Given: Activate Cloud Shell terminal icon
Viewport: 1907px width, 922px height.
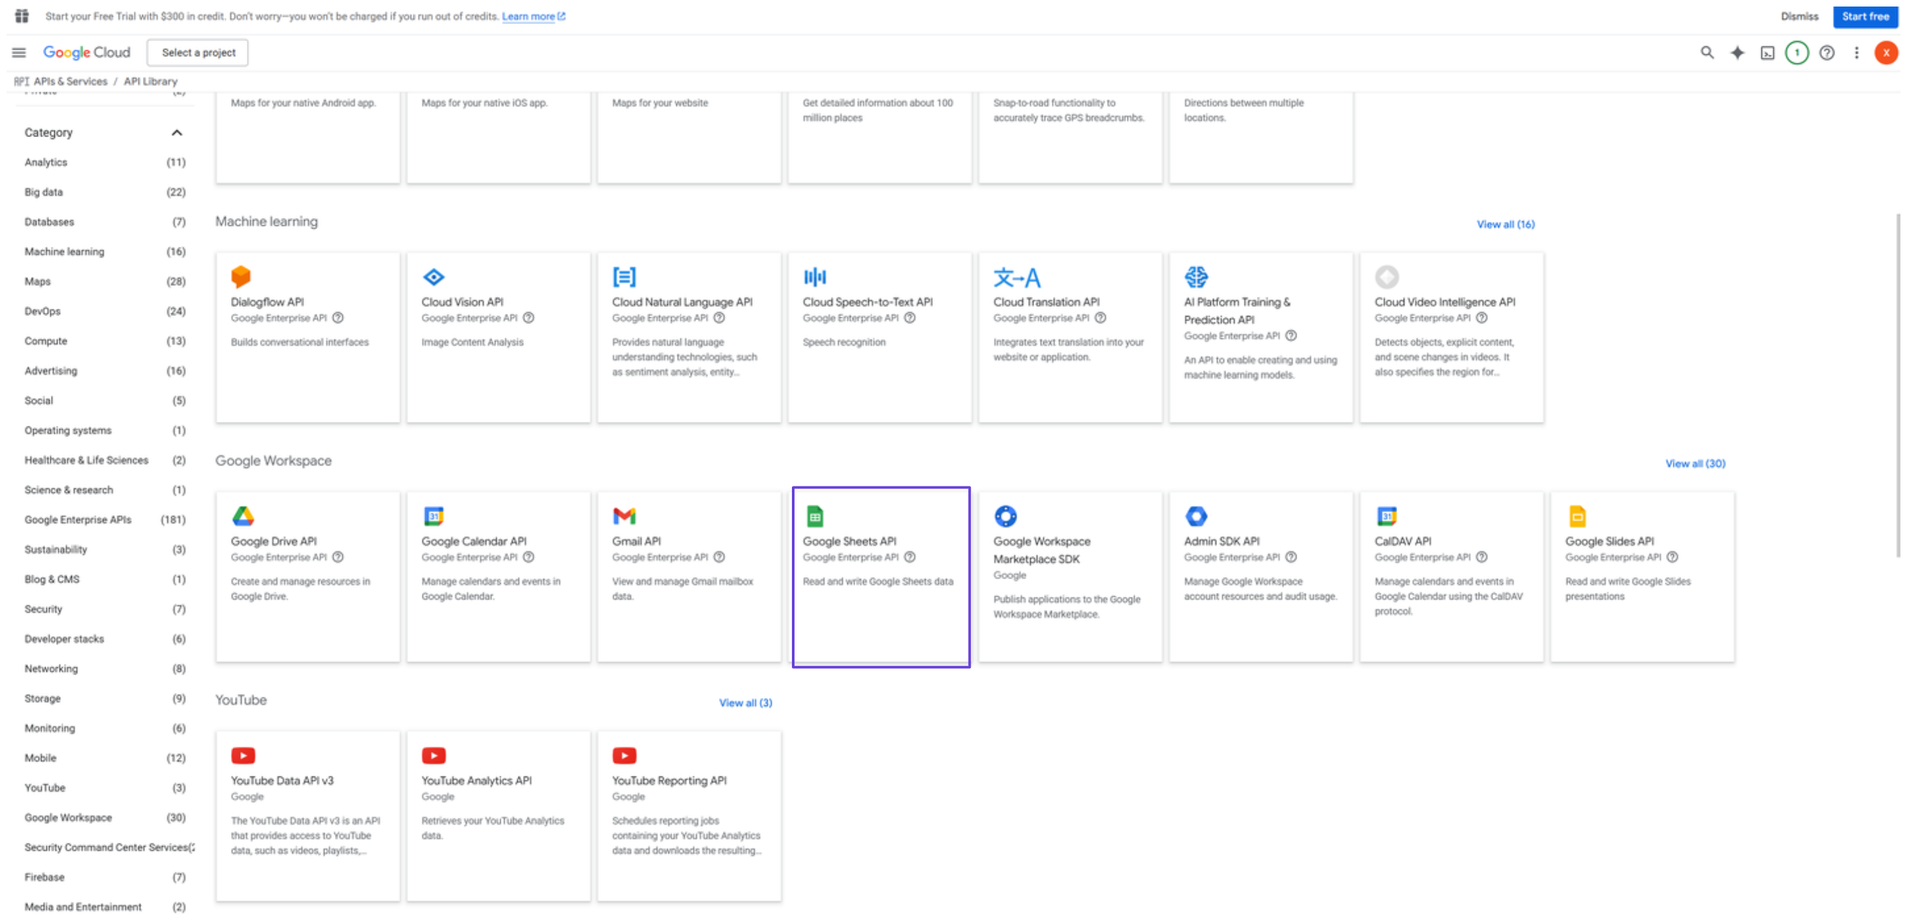Looking at the screenshot, I should tap(1767, 53).
